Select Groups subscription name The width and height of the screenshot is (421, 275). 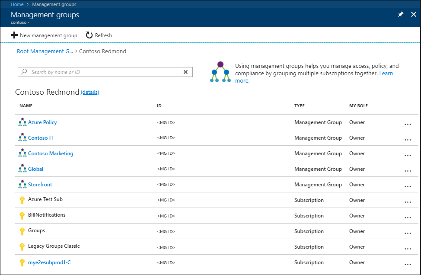36,230
